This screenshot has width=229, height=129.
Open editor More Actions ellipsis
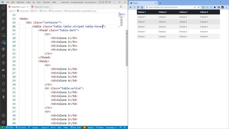click(x=125, y=7)
